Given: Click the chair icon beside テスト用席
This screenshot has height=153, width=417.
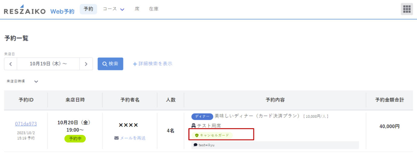Looking at the screenshot, I should (x=194, y=126).
